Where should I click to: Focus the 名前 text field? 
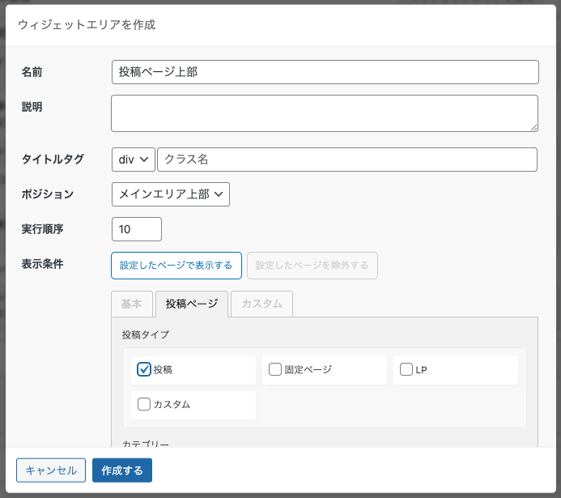(x=325, y=72)
